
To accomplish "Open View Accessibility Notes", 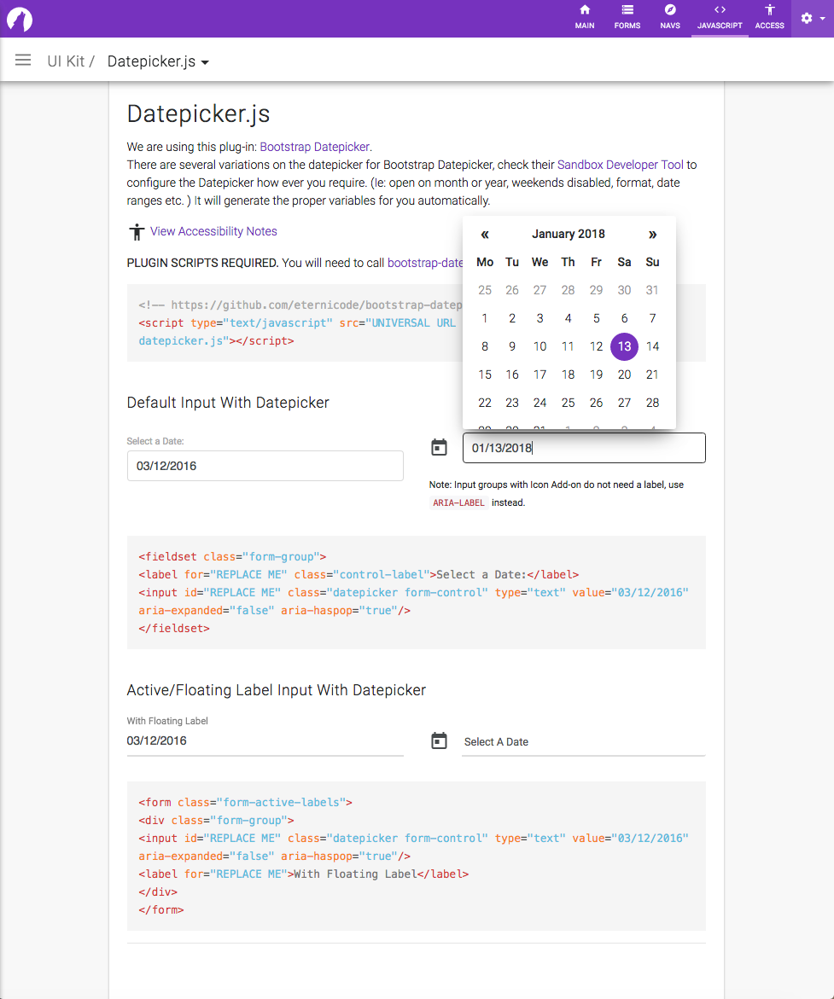I will pos(213,231).
